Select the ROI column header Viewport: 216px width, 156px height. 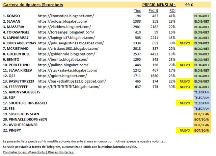click(x=172, y=10)
